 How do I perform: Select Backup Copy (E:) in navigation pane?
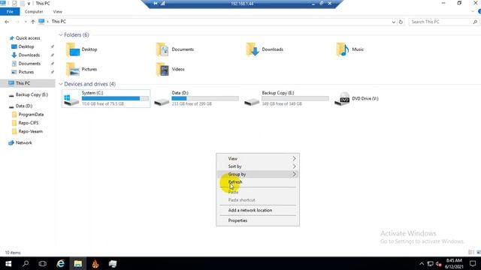(32, 94)
